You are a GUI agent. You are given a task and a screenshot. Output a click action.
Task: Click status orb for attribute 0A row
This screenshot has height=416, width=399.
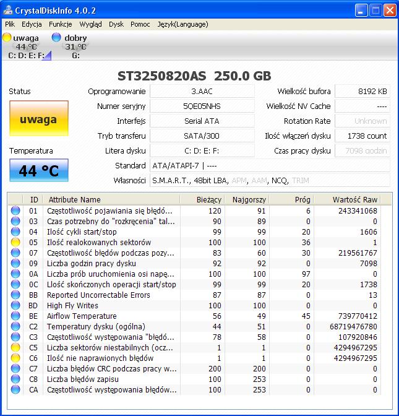[x=15, y=274]
